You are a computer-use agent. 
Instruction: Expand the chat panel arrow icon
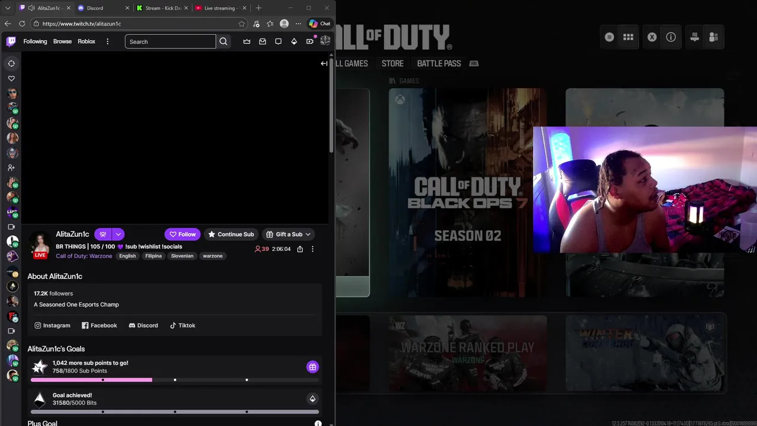pyautogui.click(x=324, y=63)
